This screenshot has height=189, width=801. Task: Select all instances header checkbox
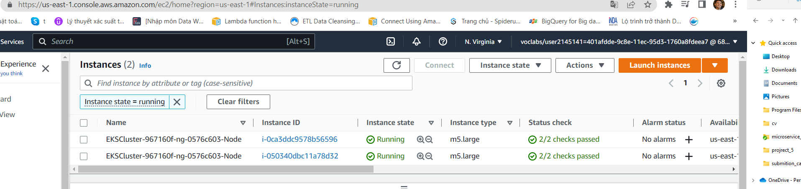click(x=84, y=123)
